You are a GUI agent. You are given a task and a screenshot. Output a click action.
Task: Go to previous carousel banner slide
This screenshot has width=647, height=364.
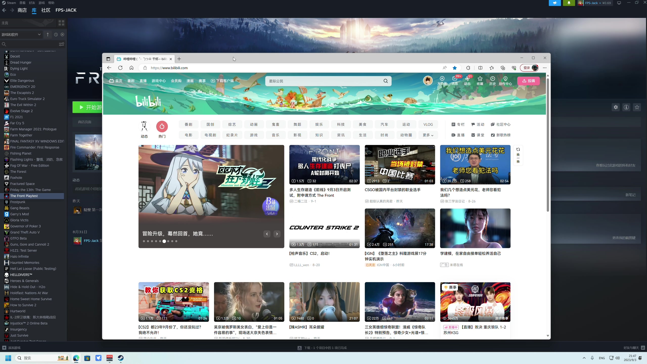(267, 234)
